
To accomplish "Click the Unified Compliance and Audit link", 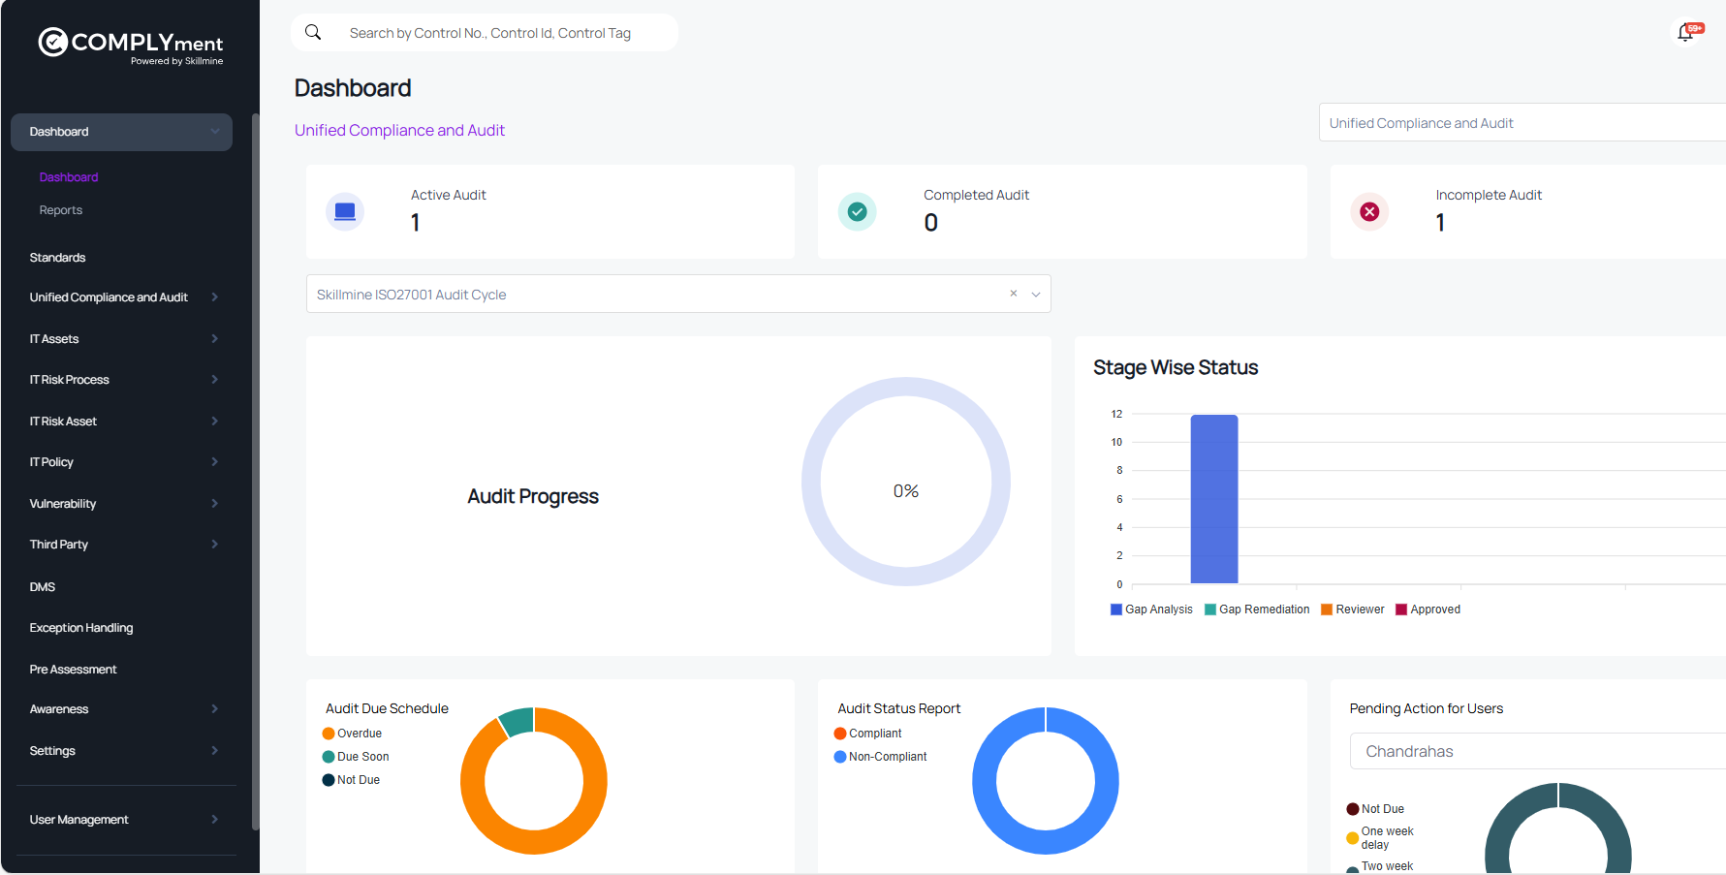I will point(399,129).
